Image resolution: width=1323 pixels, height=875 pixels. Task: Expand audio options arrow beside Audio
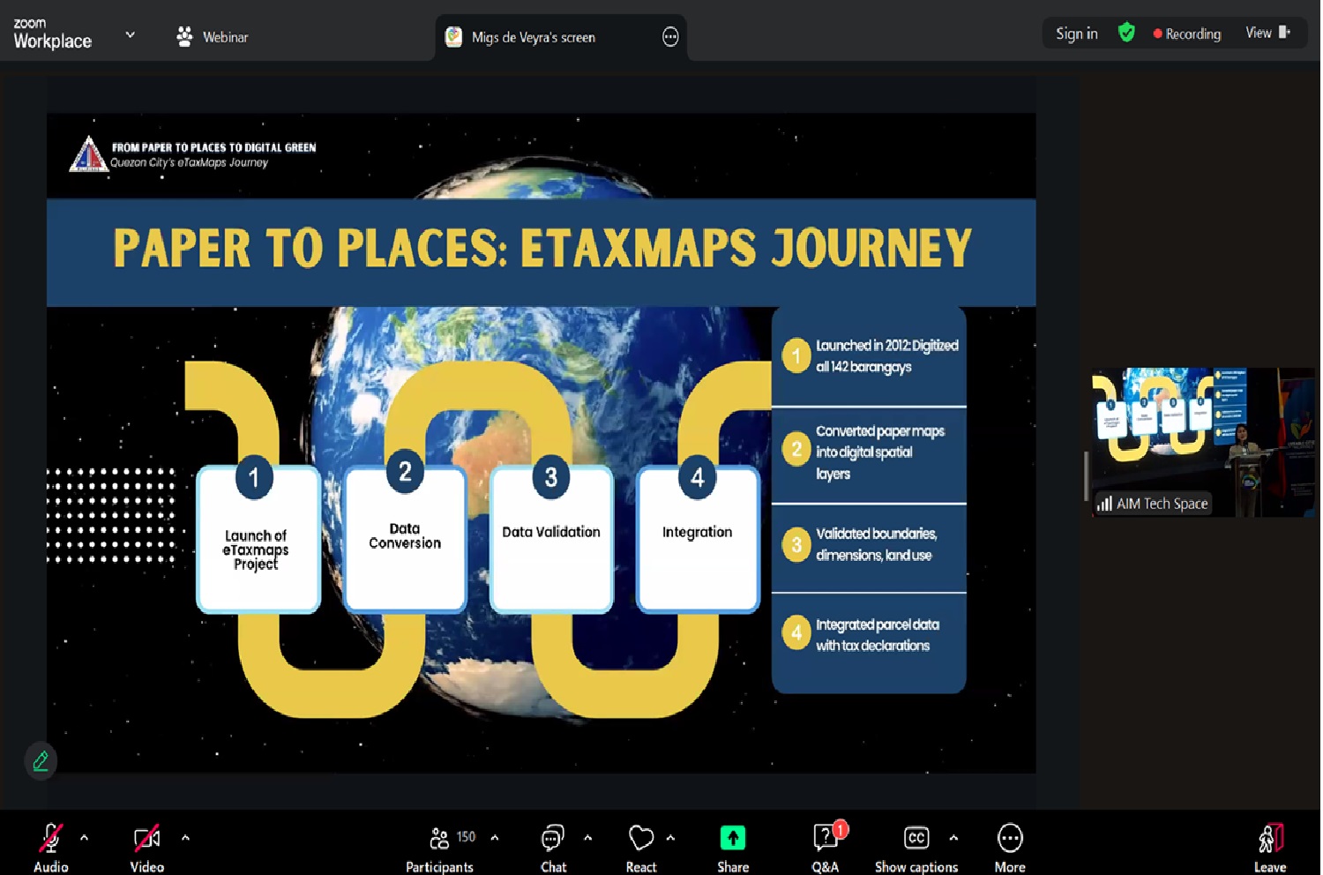point(85,838)
